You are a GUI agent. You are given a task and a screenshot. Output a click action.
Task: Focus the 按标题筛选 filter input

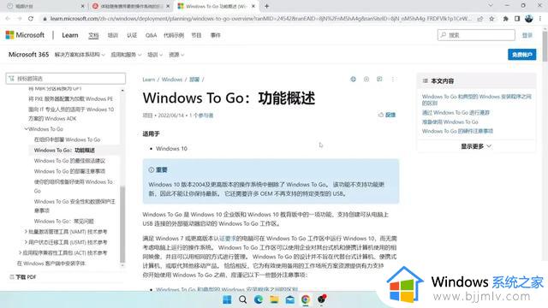66,79
